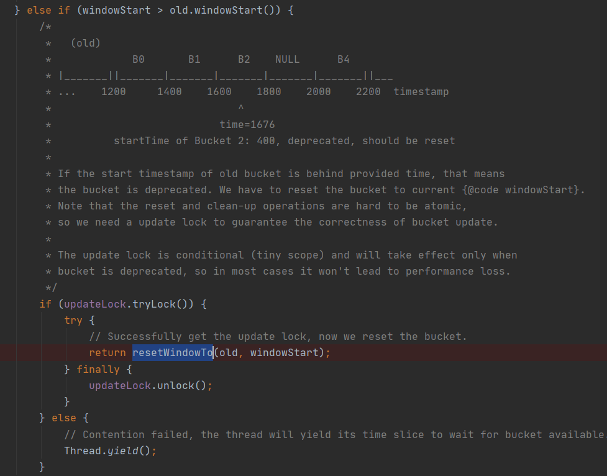Click 'Note that the reset and clean-up' line

point(262,206)
